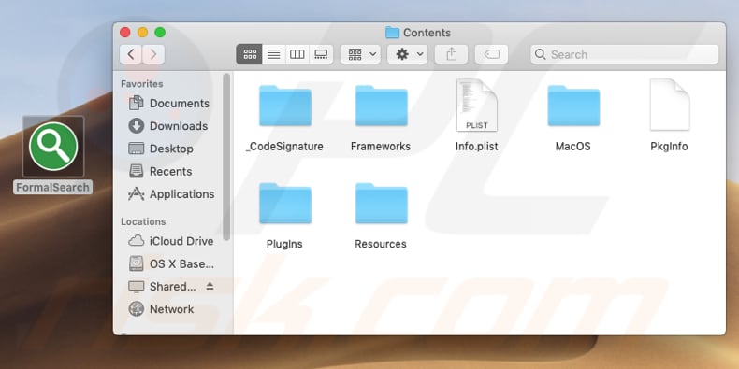This screenshot has width=739, height=369.
Task: Open the gear action menu
Action: point(408,54)
